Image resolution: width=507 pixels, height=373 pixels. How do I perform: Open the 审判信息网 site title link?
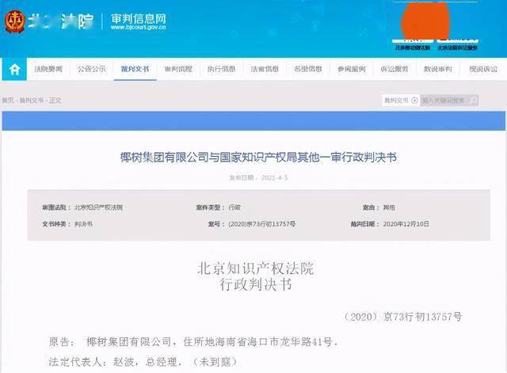(138, 21)
